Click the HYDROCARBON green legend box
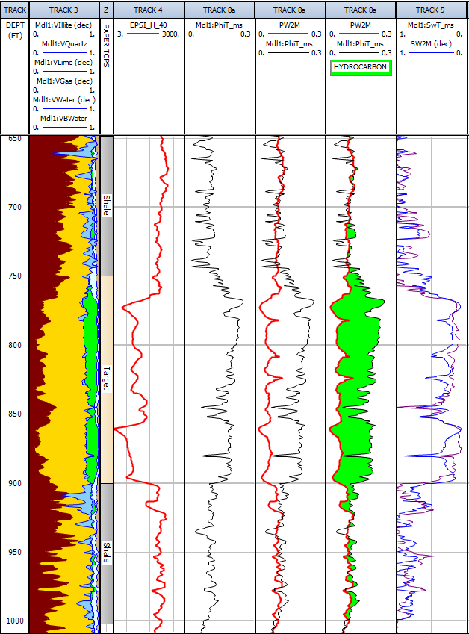469x634 pixels. [x=361, y=67]
